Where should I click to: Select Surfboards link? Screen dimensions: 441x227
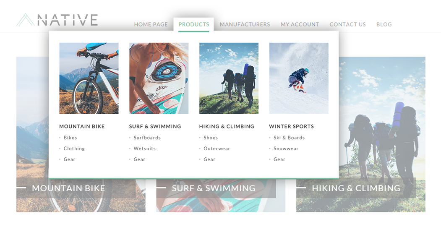pyautogui.click(x=147, y=138)
